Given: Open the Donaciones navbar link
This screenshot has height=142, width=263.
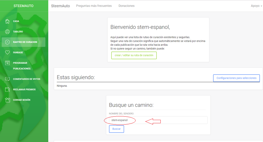Looking at the screenshot, I should coord(127,6).
